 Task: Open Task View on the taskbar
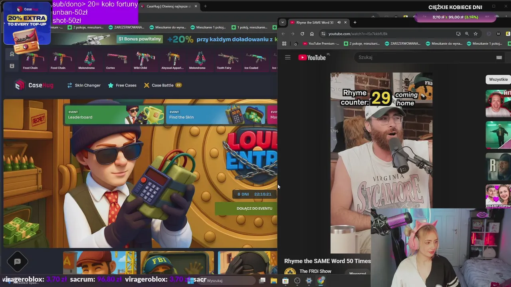(x=262, y=281)
